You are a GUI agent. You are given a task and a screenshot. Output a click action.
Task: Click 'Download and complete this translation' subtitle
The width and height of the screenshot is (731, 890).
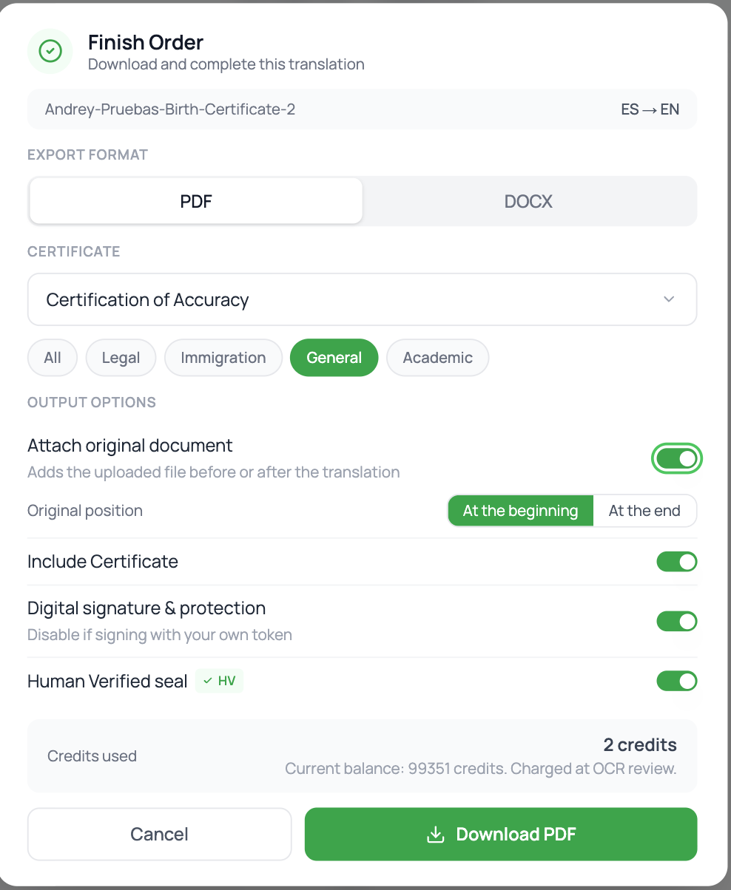[226, 64]
